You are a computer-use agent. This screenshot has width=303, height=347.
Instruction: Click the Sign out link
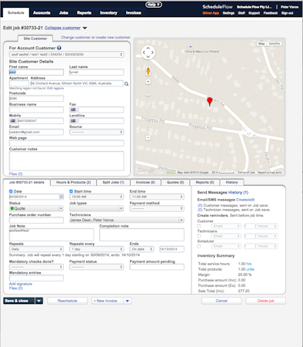(287, 13)
